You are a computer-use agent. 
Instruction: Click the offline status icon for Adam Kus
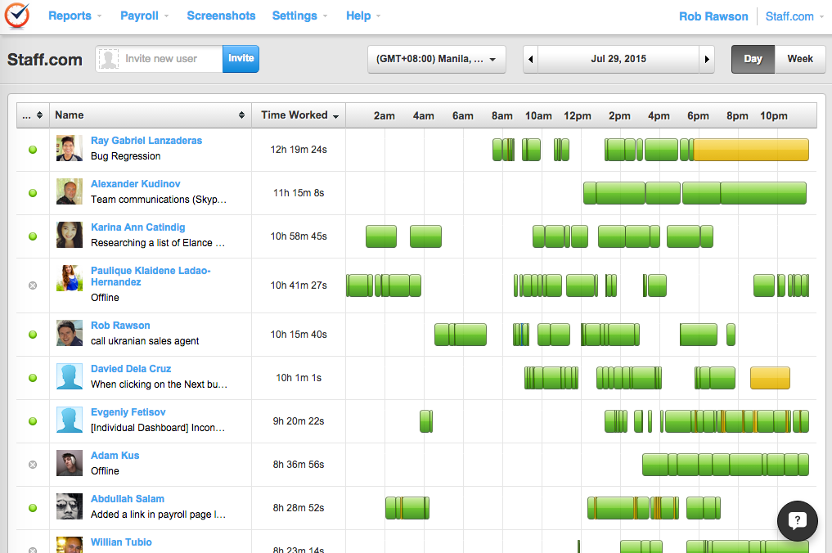tap(33, 465)
